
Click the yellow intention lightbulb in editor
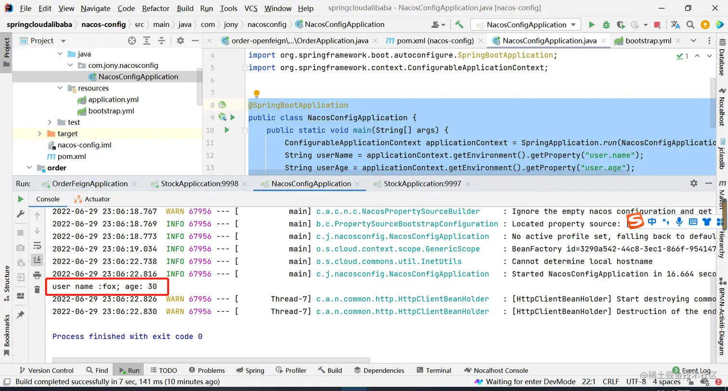(x=257, y=93)
